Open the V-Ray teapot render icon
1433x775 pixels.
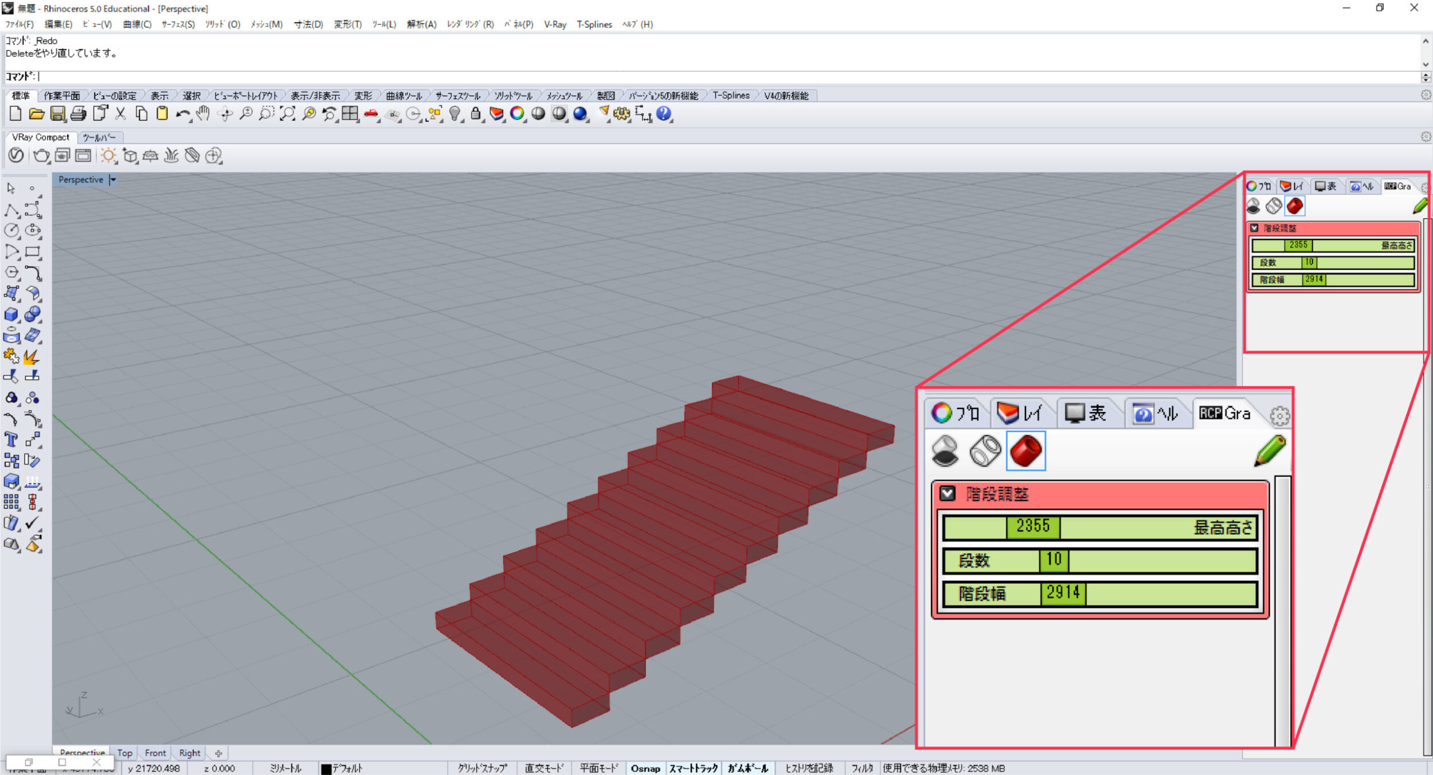pyautogui.click(x=41, y=155)
